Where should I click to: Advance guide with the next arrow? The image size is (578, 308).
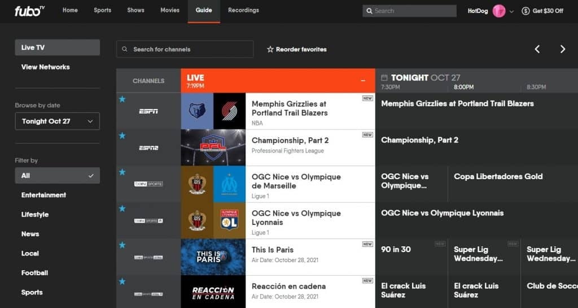pyautogui.click(x=563, y=49)
